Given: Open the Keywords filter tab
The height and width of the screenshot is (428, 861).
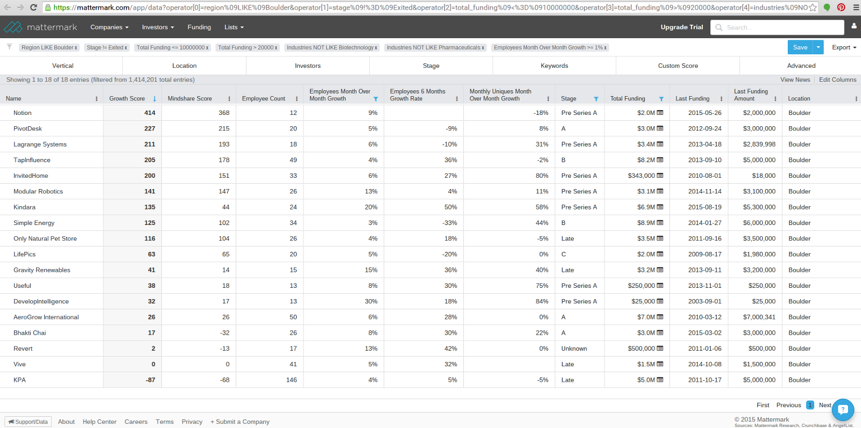Looking at the screenshot, I should (x=554, y=66).
